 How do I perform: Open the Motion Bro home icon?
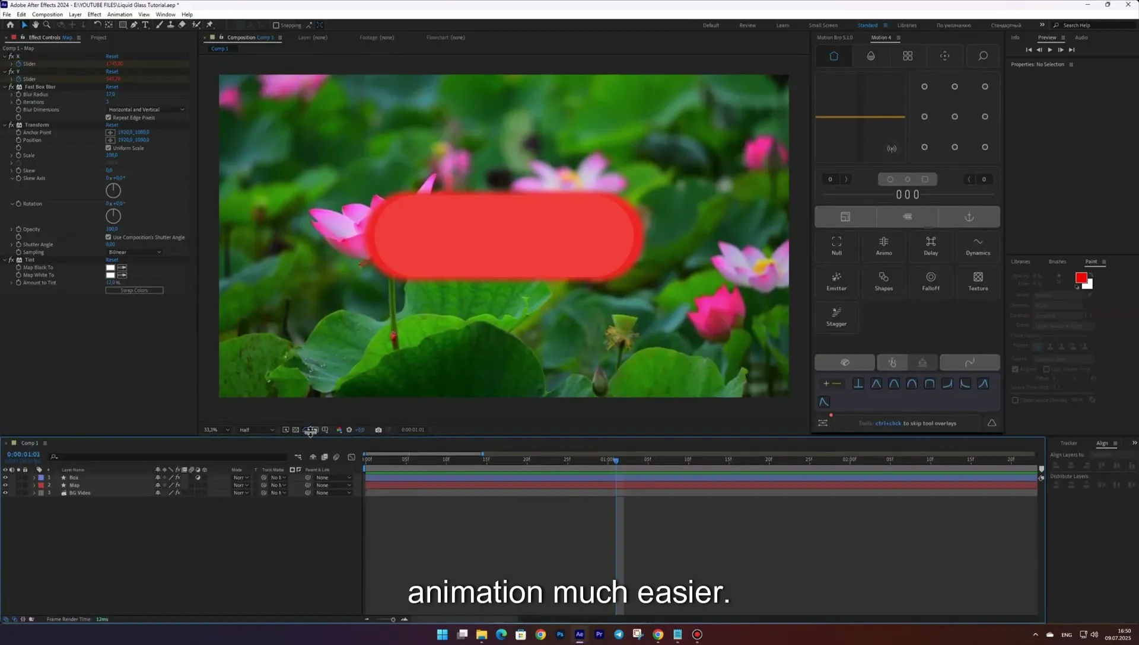click(x=833, y=56)
